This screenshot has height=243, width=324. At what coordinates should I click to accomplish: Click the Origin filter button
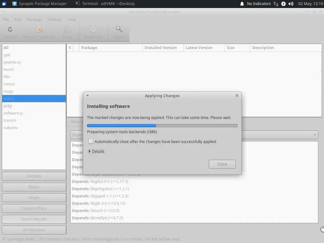pyautogui.click(x=34, y=197)
